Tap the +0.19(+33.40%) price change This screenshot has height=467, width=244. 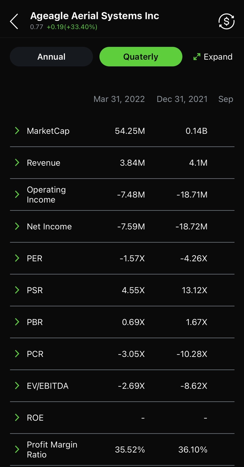pos(72,27)
